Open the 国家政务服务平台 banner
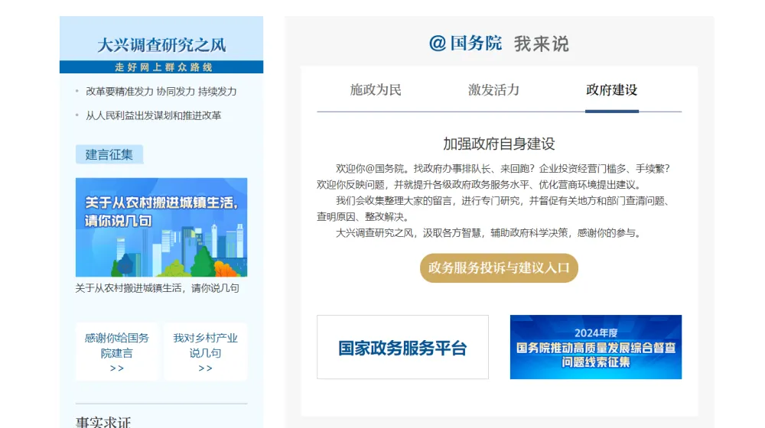Image resolution: width=765 pixels, height=428 pixels. point(402,347)
